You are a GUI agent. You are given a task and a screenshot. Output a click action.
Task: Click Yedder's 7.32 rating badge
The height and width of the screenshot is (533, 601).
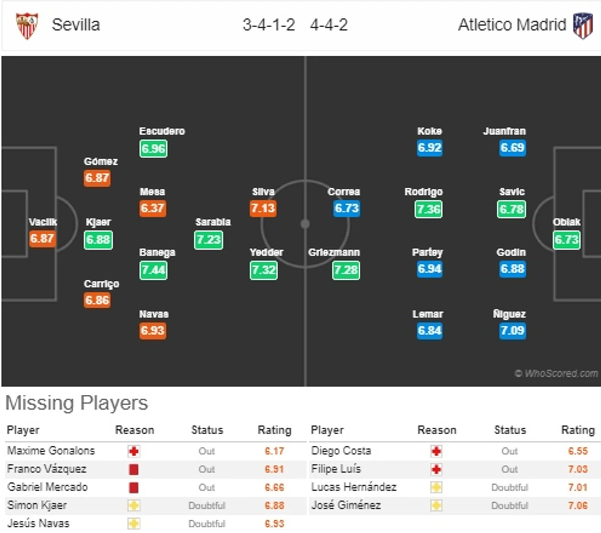coord(263,270)
